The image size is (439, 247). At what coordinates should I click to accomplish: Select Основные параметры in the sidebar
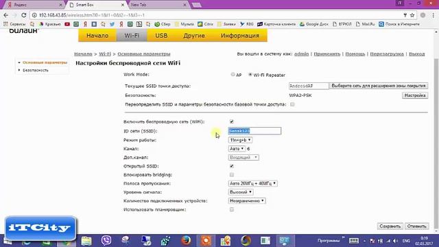45,62
